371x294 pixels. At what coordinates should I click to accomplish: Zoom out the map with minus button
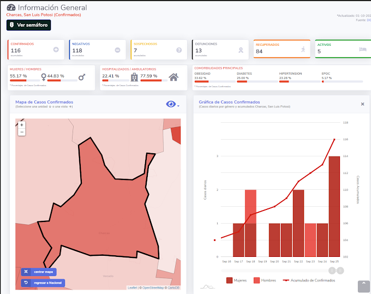pyautogui.click(x=22, y=132)
